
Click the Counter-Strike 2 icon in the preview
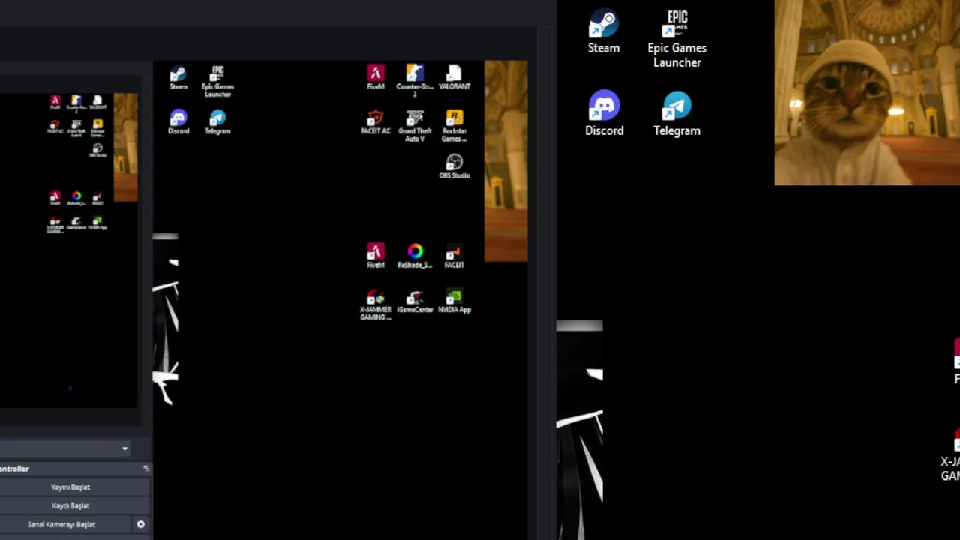pos(415,81)
